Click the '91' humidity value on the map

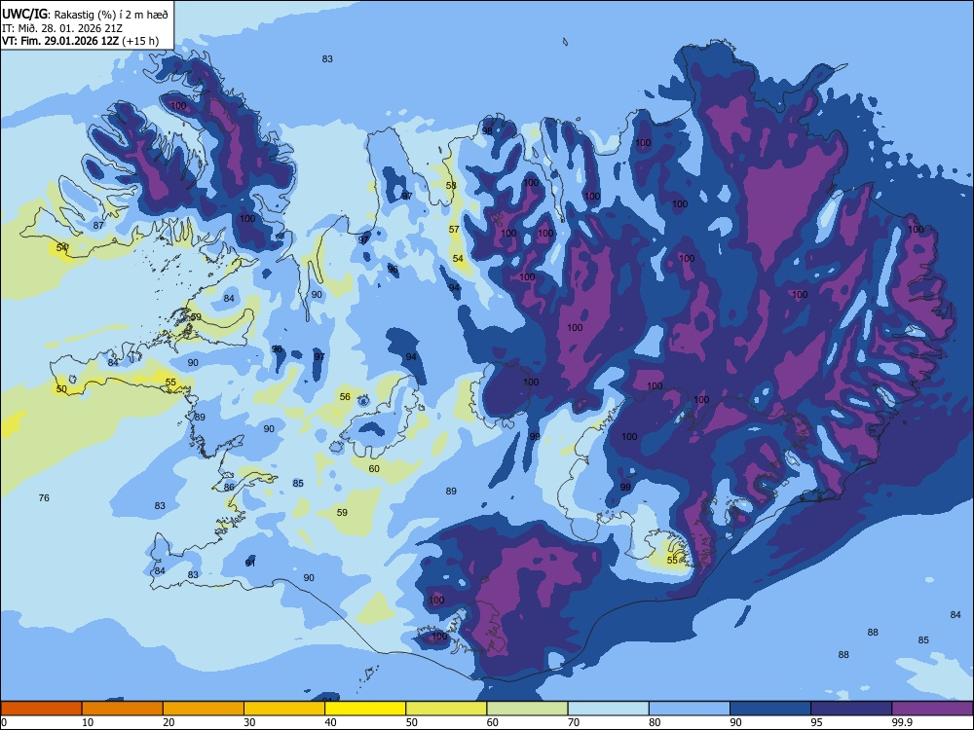click(x=250, y=563)
